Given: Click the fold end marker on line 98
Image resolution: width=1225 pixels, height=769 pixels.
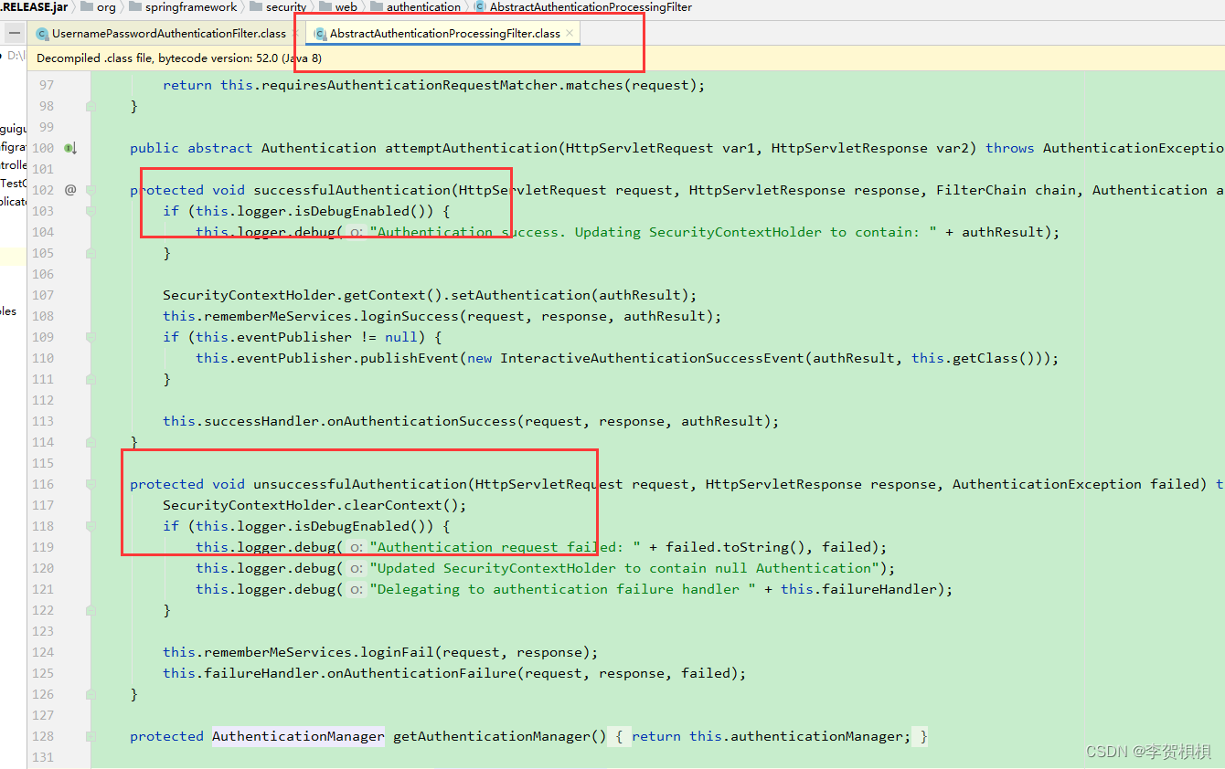Looking at the screenshot, I should coord(91,106).
